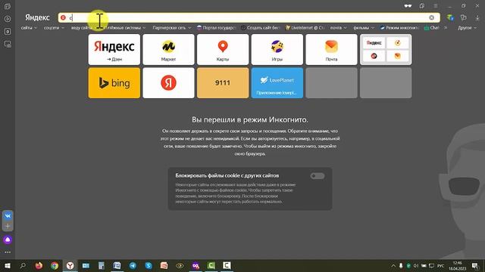Image resolution: width=485 pixels, height=272 pixels.
Task: Switch the РУС keyboard language
Action: (441, 265)
